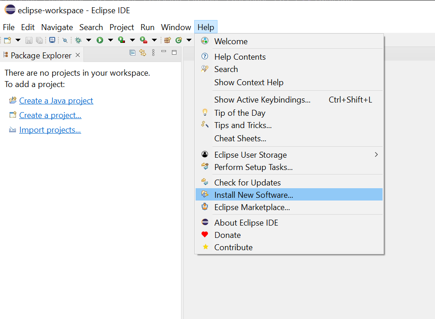Viewport: 435px width, 319px height.
Task: Click the Create a Java project link
Action: (x=56, y=100)
